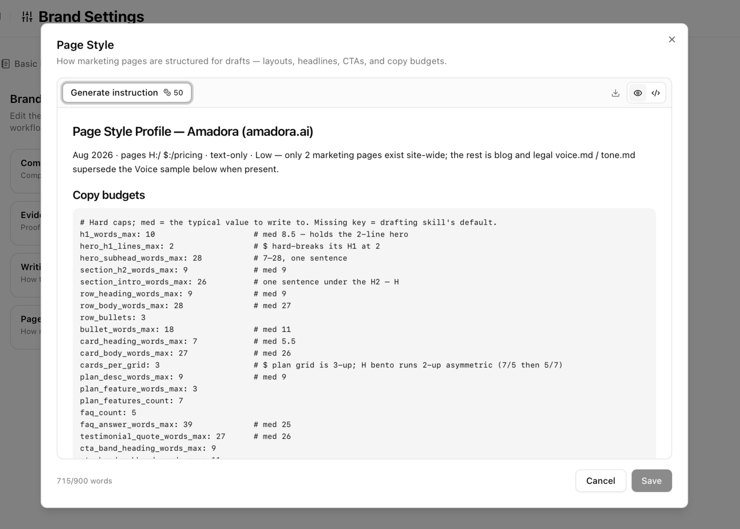Close the Page Style dialog
This screenshot has height=529, width=740.
click(x=672, y=39)
